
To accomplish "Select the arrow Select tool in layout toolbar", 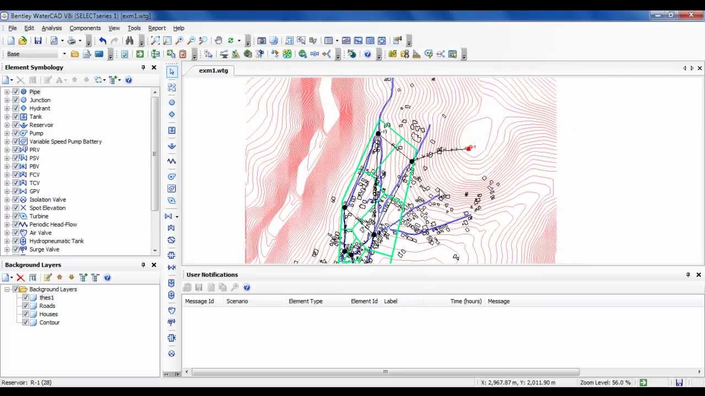I will click(172, 72).
